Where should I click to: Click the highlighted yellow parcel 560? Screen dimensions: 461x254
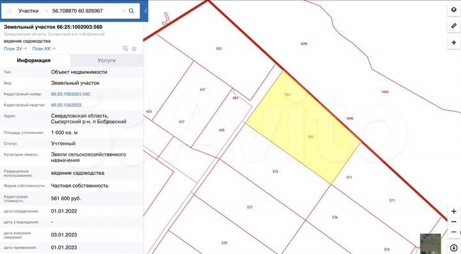303,128
